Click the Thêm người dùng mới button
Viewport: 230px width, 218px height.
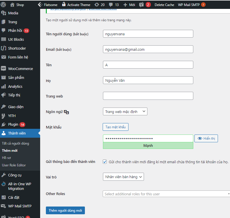click(65, 211)
